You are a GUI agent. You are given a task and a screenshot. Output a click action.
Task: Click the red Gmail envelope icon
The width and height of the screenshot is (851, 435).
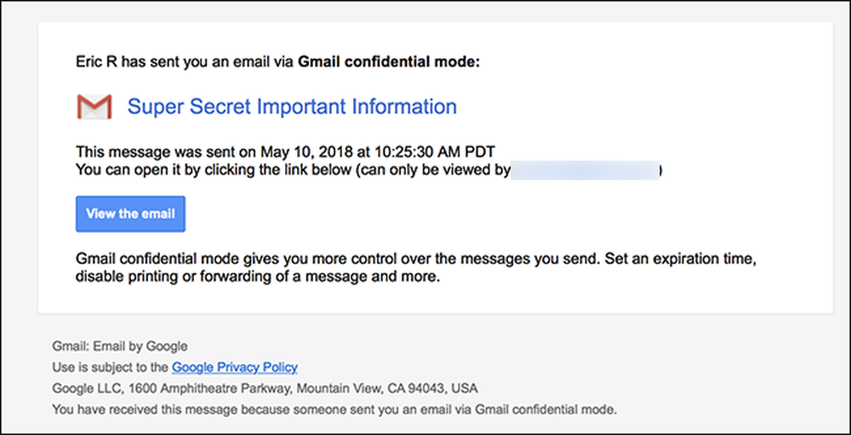[94, 107]
